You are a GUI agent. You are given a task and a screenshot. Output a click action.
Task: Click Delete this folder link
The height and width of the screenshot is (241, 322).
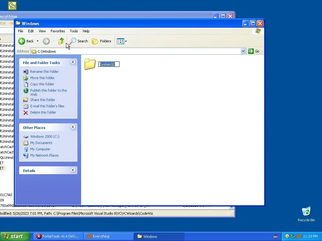tap(43, 113)
